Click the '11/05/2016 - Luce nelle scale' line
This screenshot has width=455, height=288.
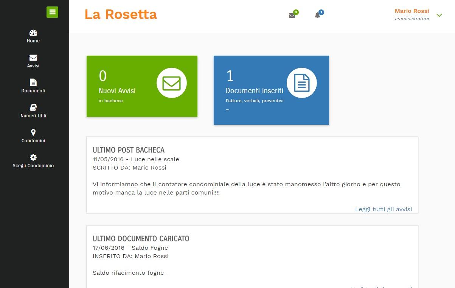136,159
